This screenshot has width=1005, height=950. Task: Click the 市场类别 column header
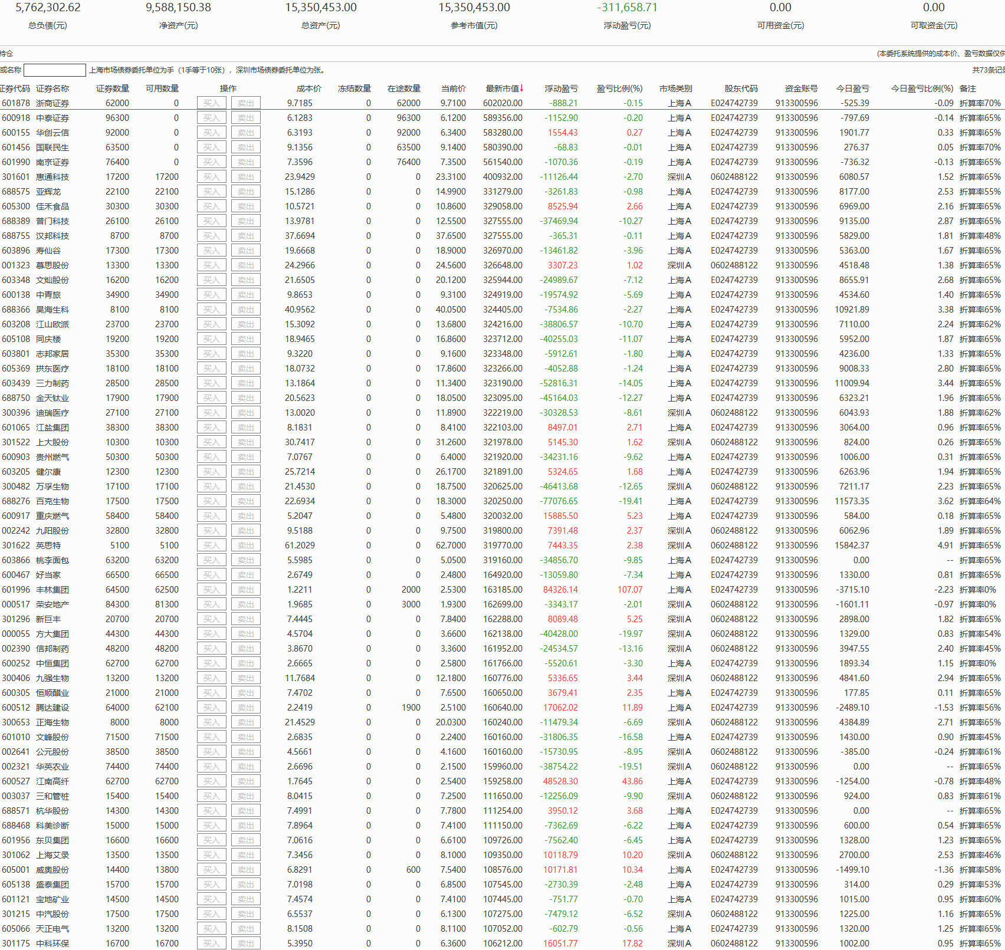click(675, 88)
